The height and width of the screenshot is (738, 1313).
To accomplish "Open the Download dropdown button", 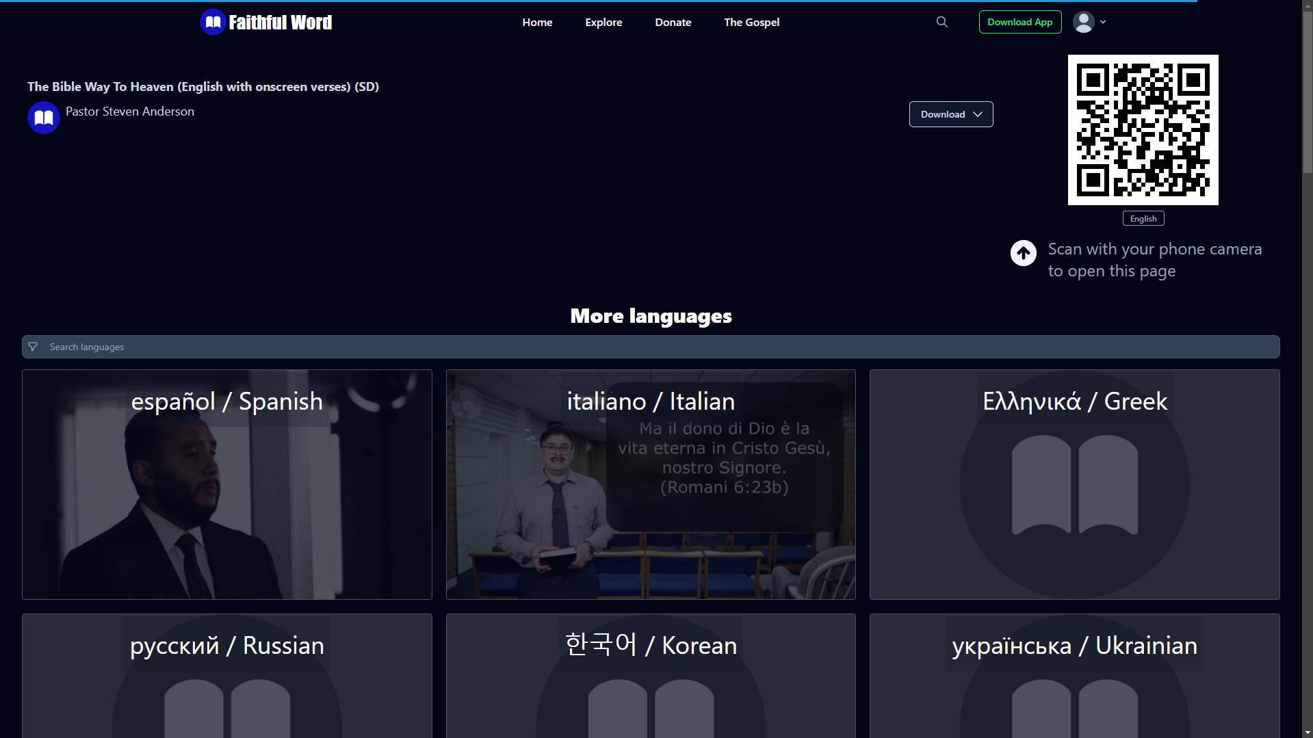I will tap(951, 114).
